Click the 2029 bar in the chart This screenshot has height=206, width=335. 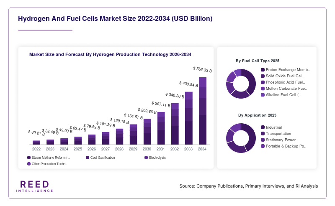133,135
